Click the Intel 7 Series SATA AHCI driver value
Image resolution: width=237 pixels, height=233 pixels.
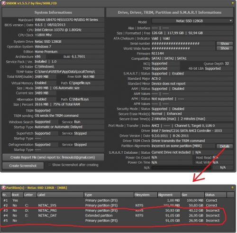[x=187, y=131]
